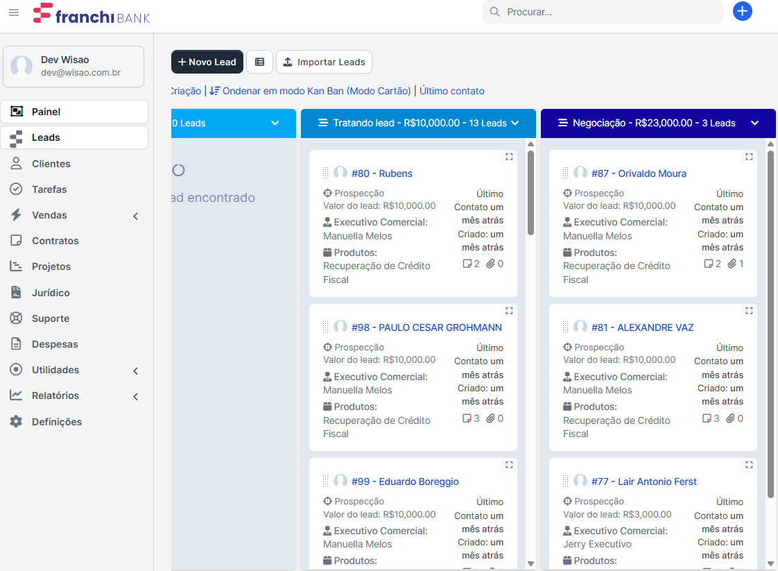
Task: Click attachment icon on PAULO CESAR GROHMANN card
Action: point(490,418)
